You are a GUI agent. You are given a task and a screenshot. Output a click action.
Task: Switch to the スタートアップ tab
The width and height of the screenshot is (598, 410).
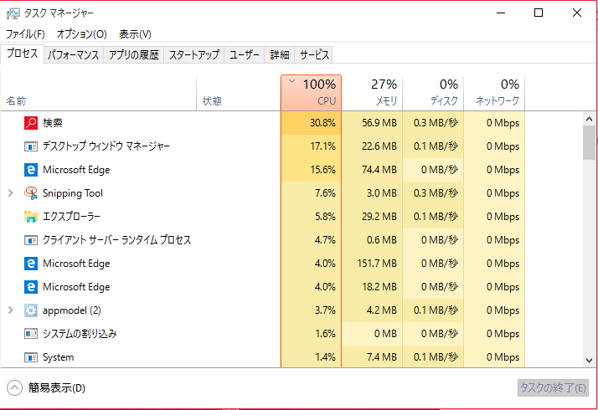point(193,55)
